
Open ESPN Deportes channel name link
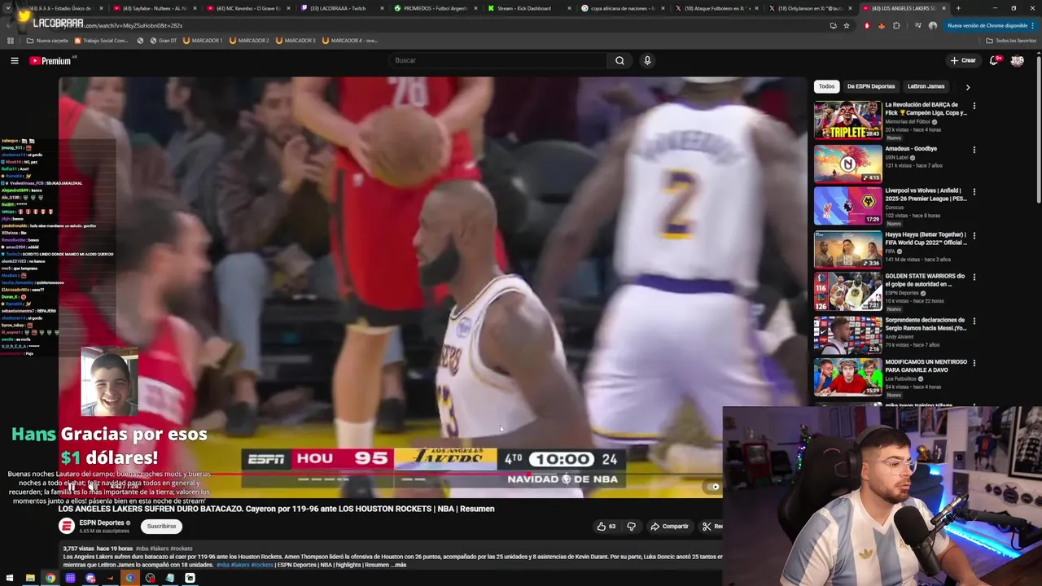[102, 523]
